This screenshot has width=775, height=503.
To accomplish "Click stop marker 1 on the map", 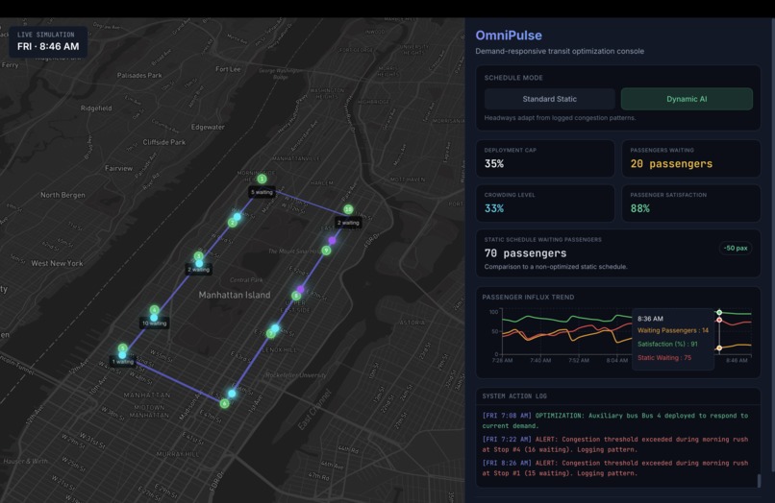I will point(262,179).
